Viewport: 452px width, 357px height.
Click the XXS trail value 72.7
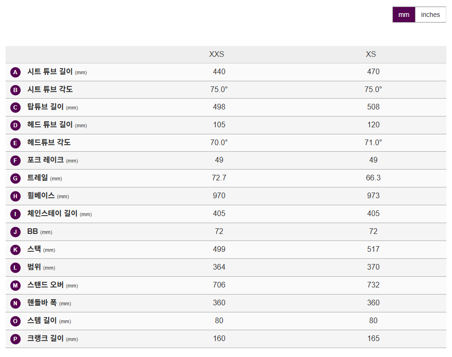pyautogui.click(x=219, y=178)
